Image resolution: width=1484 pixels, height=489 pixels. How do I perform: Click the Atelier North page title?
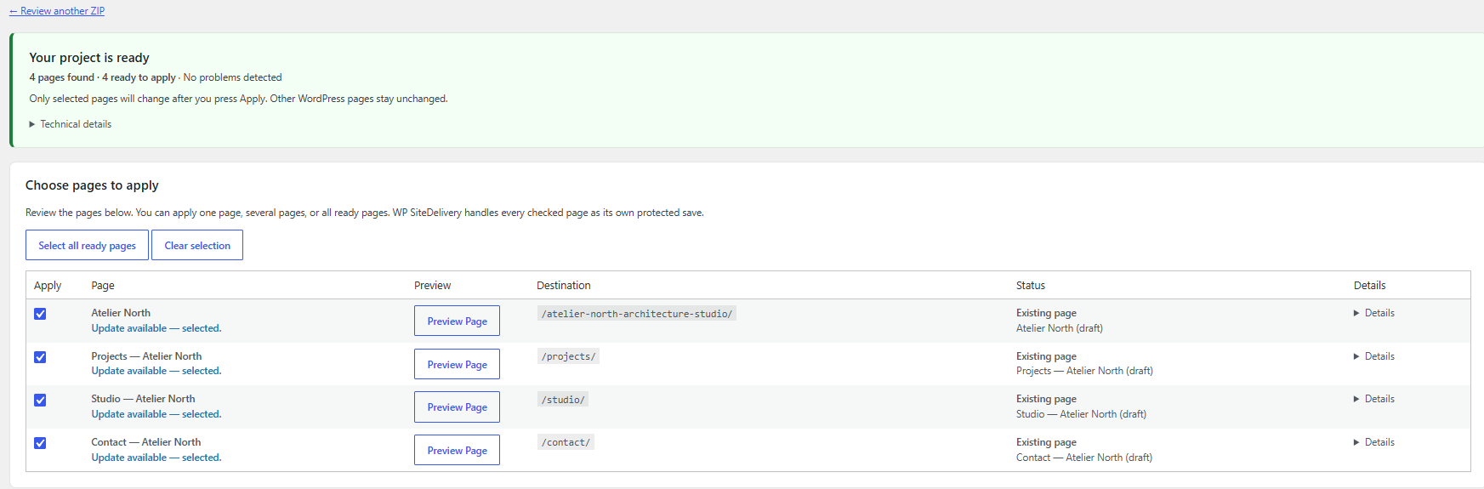(121, 313)
